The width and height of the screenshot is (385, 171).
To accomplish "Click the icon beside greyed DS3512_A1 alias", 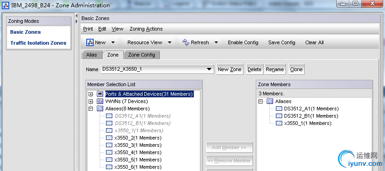I will tap(109, 116).
